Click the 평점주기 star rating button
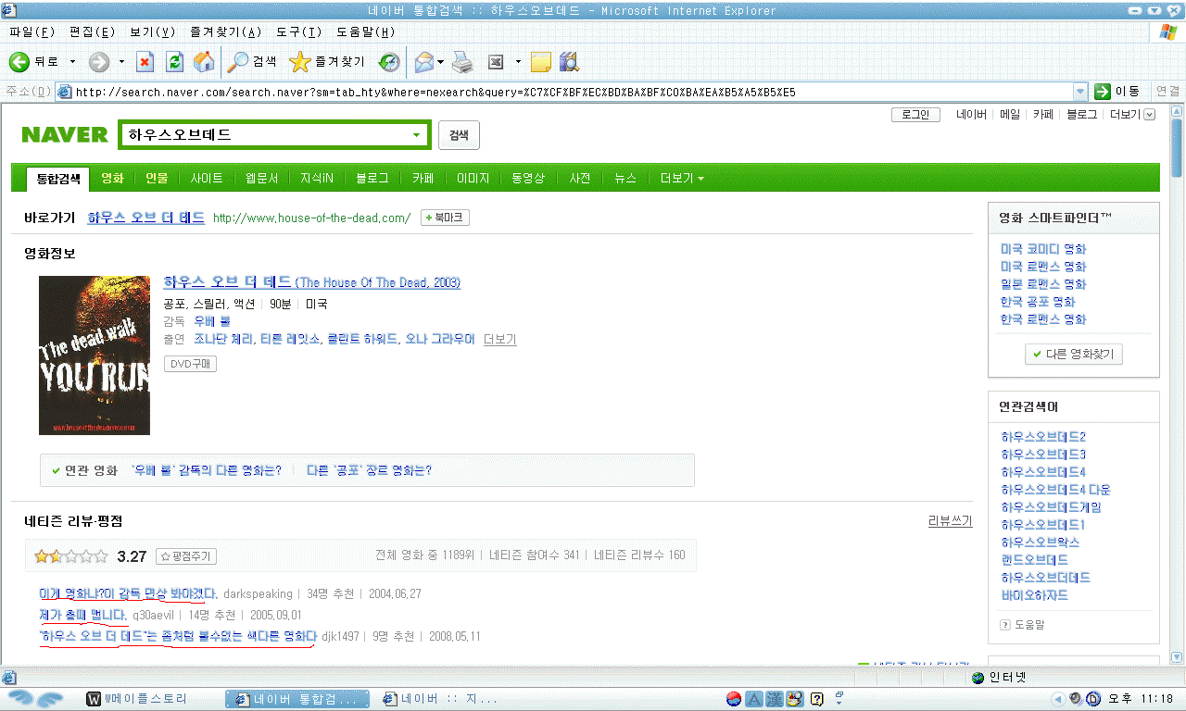The width and height of the screenshot is (1186, 711). pyautogui.click(x=186, y=556)
